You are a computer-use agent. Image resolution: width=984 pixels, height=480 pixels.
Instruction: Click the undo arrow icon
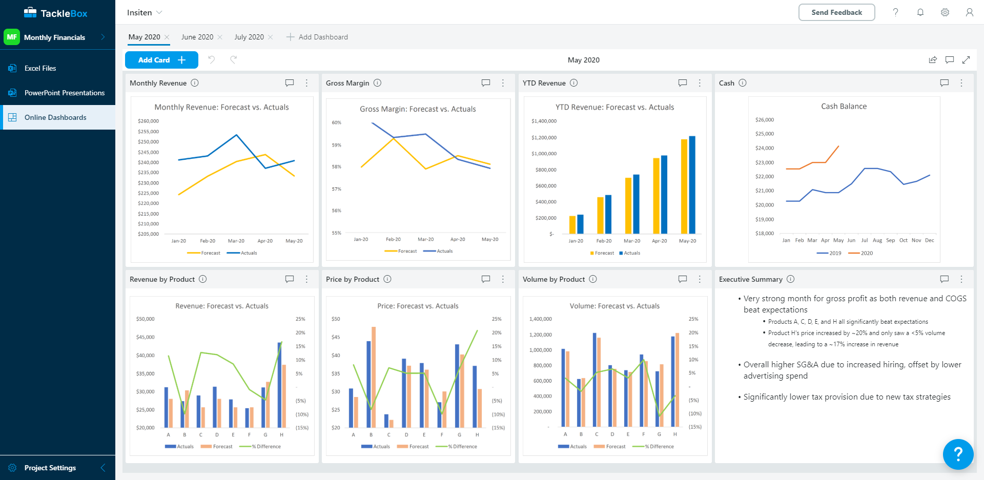coord(211,59)
